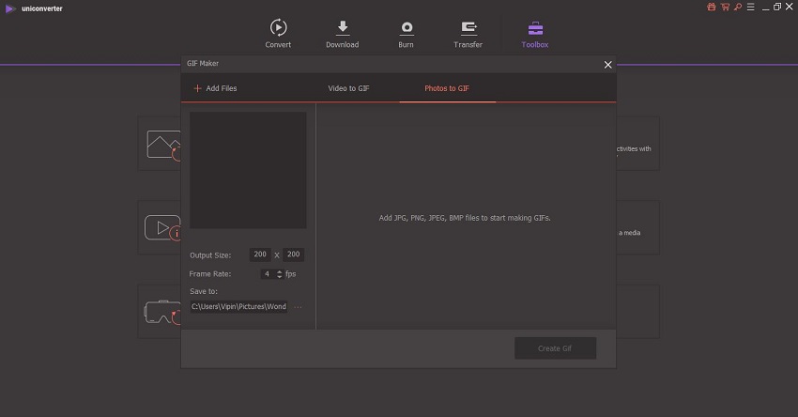This screenshot has width=798, height=417.
Task: Click the output width field
Action: click(260, 255)
